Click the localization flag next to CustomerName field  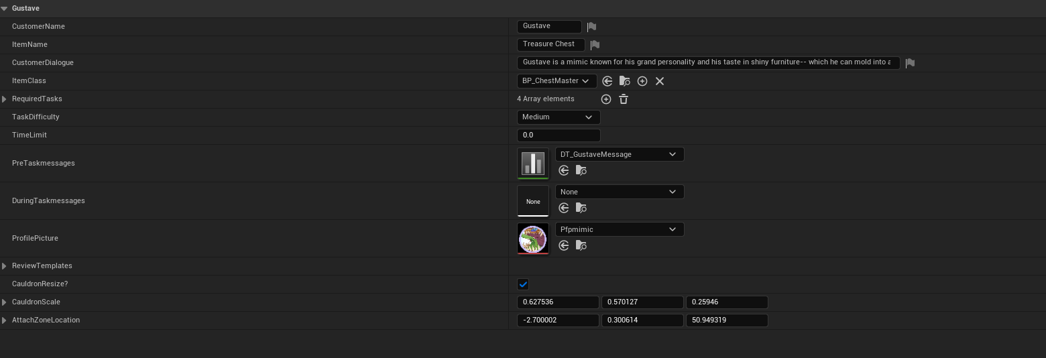pos(591,27)
